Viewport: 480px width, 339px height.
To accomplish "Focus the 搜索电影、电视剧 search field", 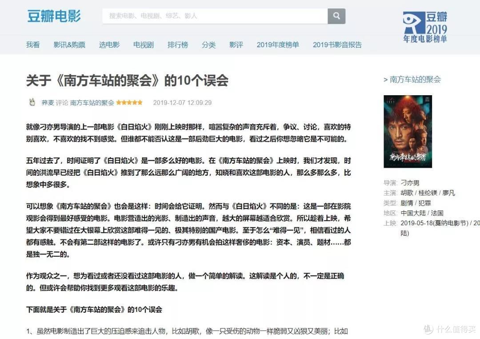I will [x=215, y=16].
